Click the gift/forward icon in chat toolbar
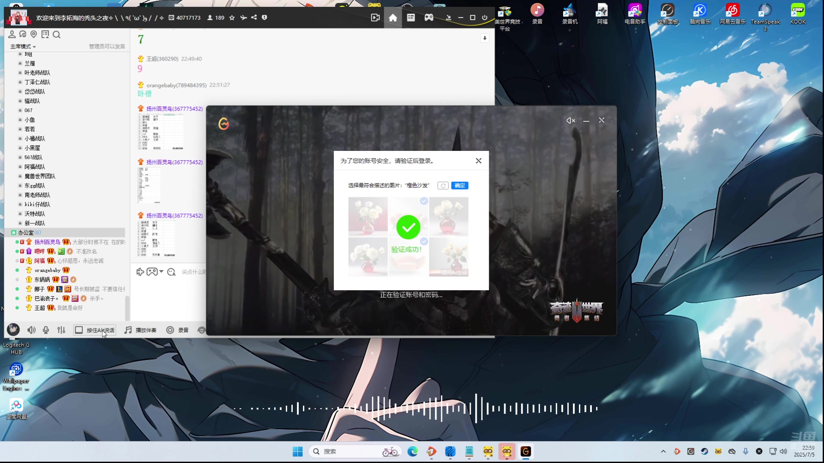Screen dimensions: 824x463 click(x=140, y=272)
